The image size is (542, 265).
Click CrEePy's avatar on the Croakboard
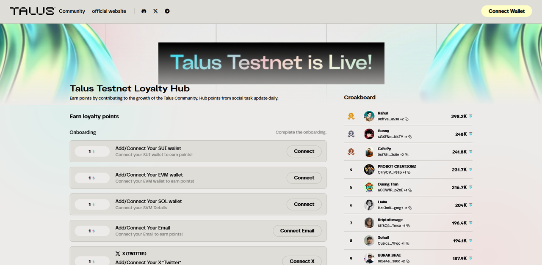(x=369, y=152)
